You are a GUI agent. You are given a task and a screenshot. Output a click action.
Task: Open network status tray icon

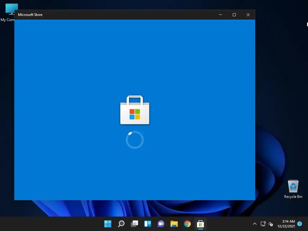[263, 224]
